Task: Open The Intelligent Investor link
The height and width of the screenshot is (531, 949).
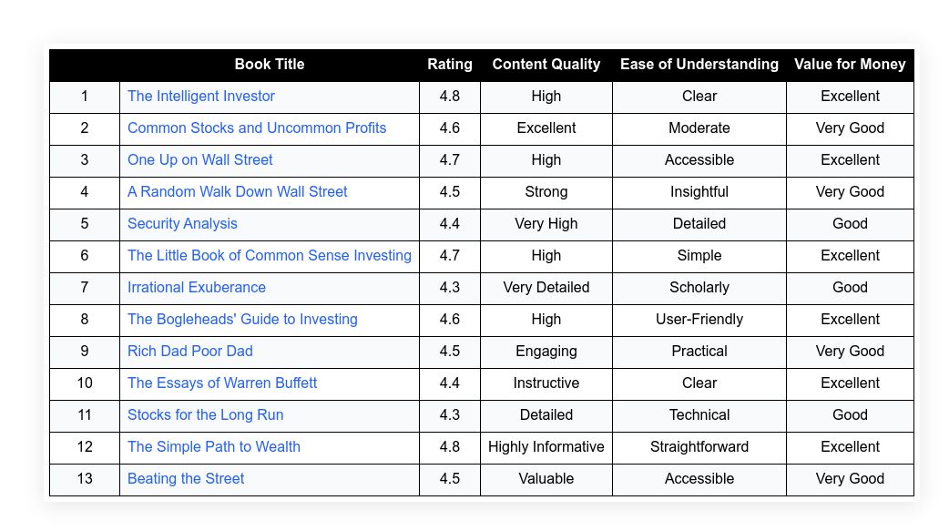Action: pyautogui.click(x=201, y=97)
